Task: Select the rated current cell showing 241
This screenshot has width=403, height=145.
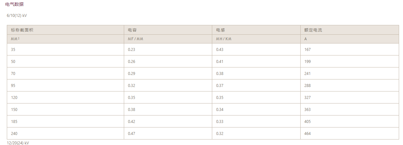Action: click(x=307, y=74)
